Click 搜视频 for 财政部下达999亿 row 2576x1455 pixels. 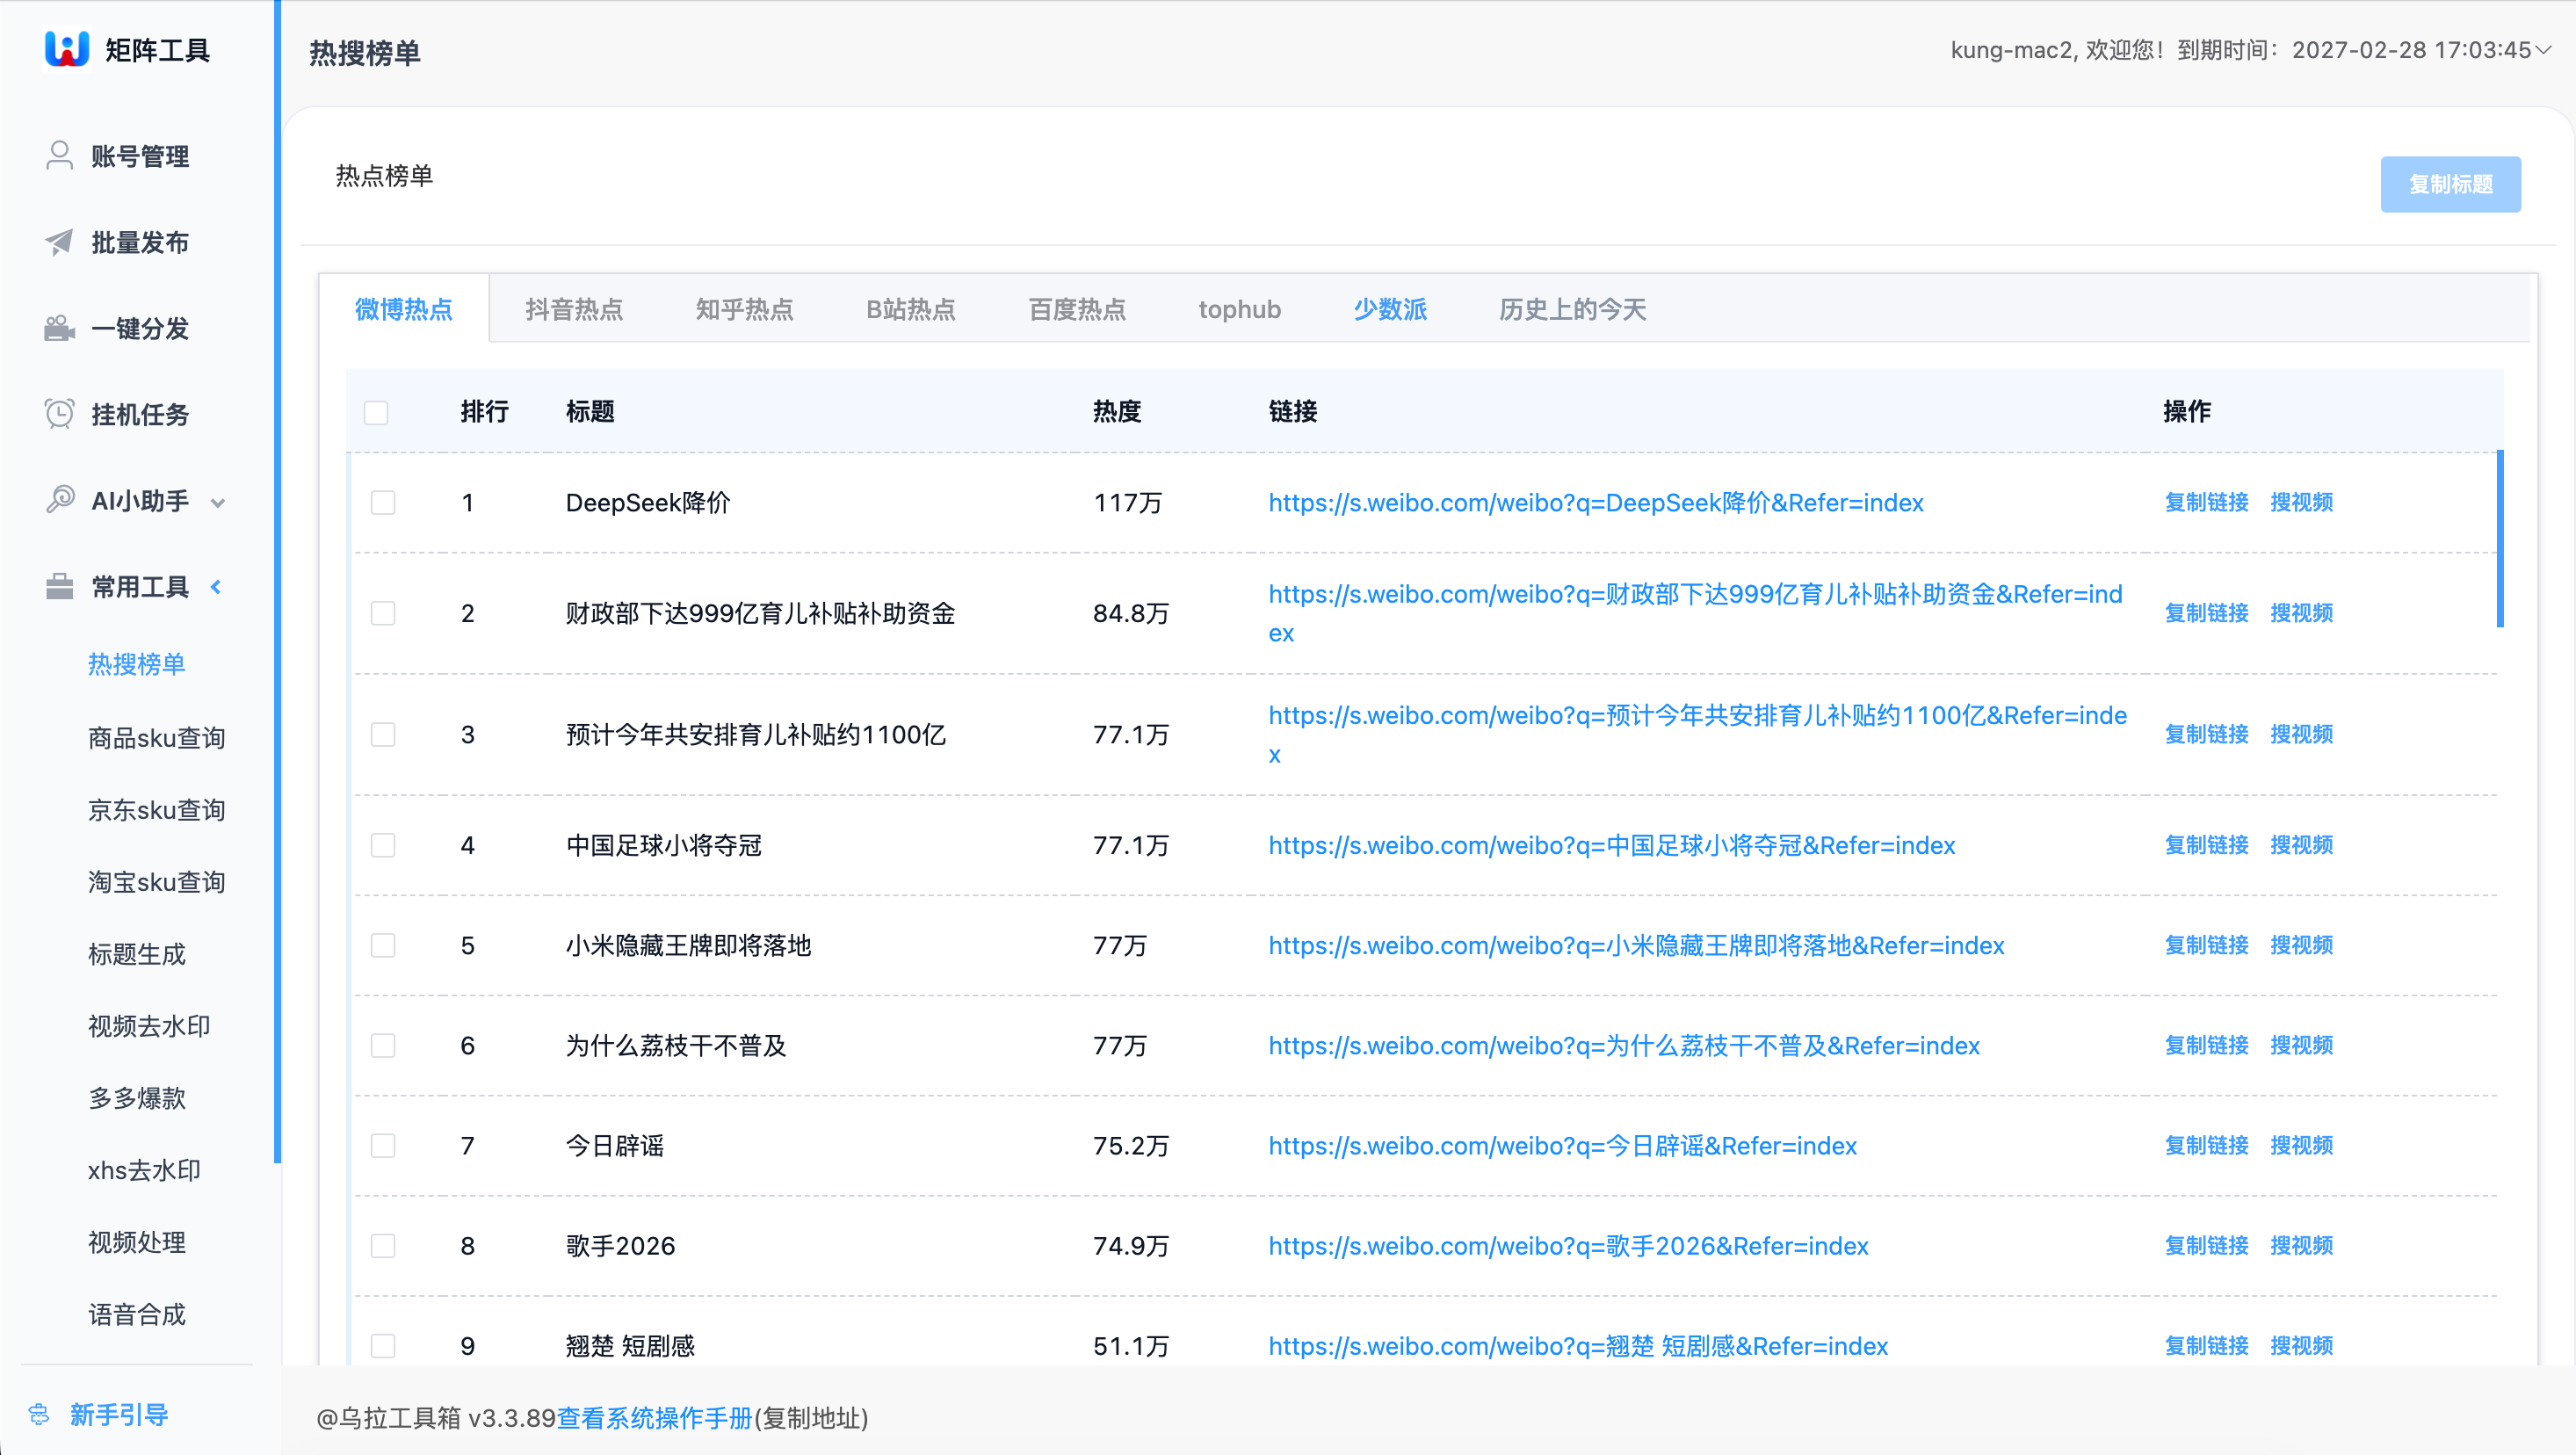click(x=2301, y=613)
